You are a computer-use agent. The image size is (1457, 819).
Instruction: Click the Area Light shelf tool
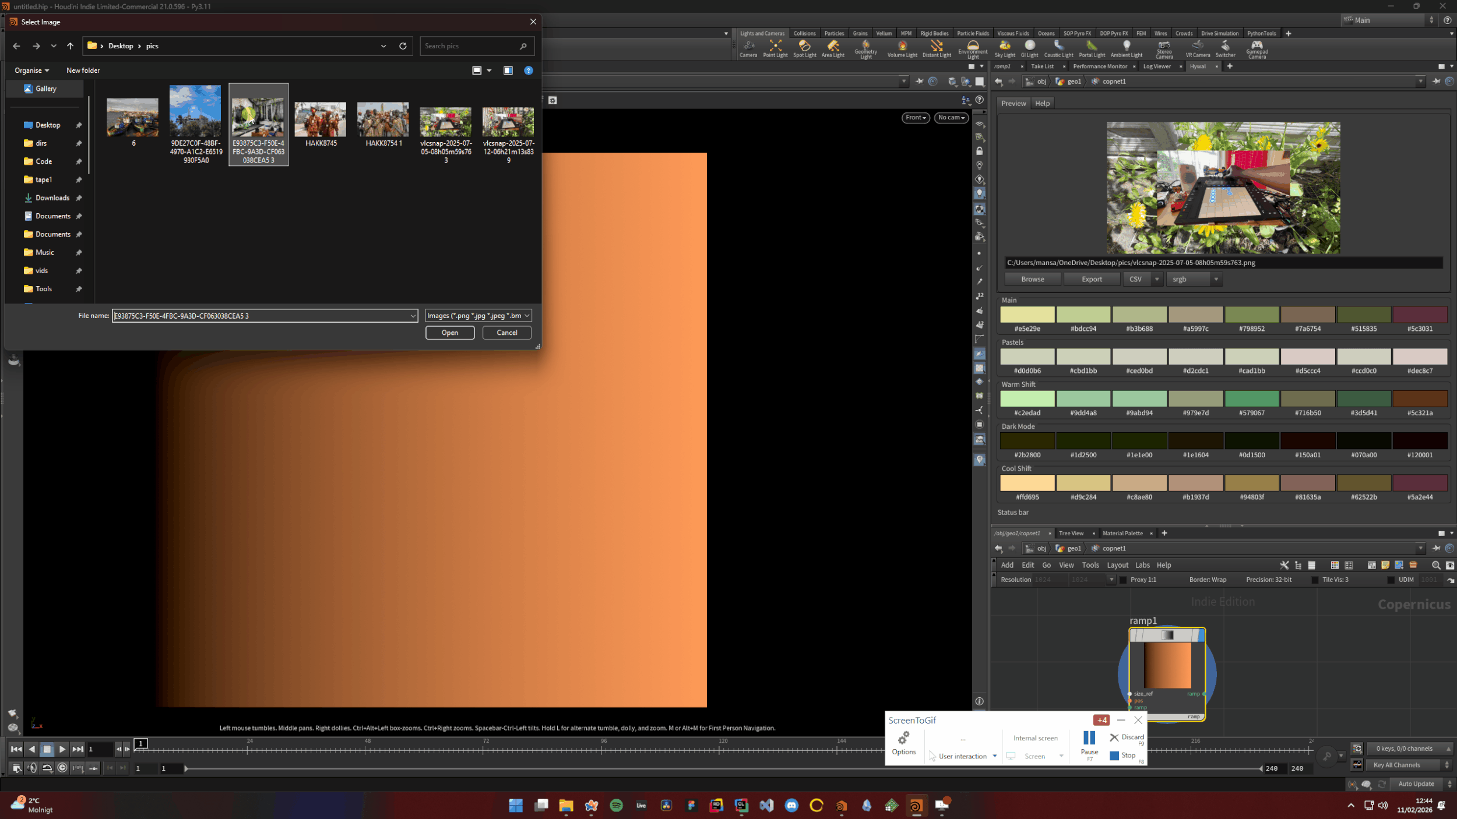click(x=833, y=48)
